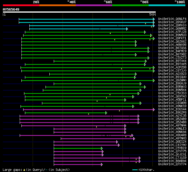Select the UniRef100_B9N5U3 entry
Viewport: 188px width, 172px height.
pyautogui.click(x=172, y=35)
